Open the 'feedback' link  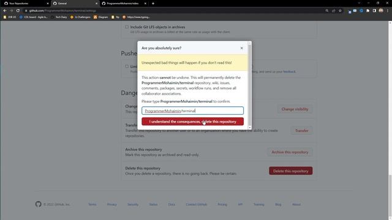click(289, 71)
